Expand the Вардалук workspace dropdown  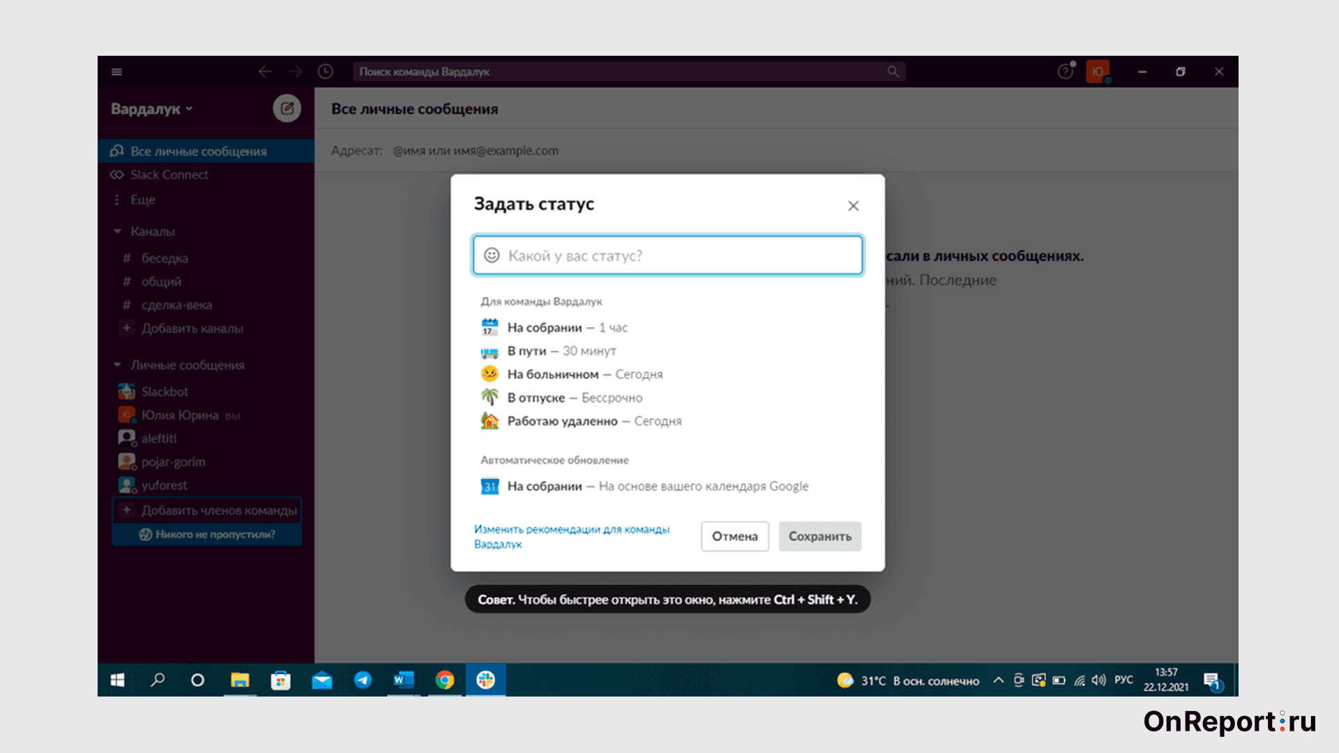click(x=152, y=109)
